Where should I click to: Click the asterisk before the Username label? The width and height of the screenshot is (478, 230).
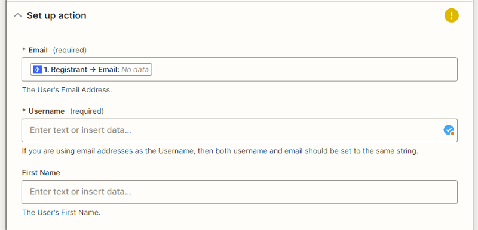[24, 111]
